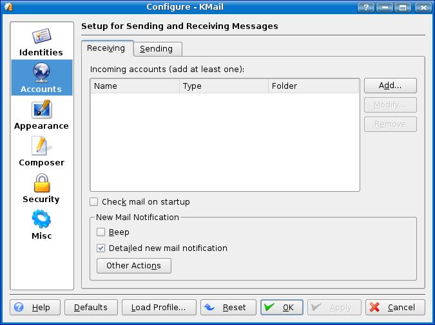Image resolution: width=435 pixels, height=325 pixels.
Task: Cancel the configuration dialog
Action: tap(395, 307)
